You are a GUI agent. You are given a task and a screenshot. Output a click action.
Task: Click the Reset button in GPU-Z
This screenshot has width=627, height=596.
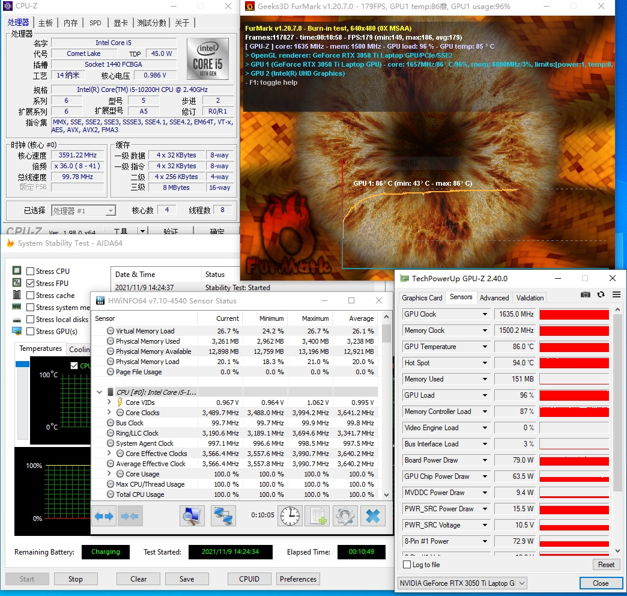pyautogui.click(x=606, y=565)
